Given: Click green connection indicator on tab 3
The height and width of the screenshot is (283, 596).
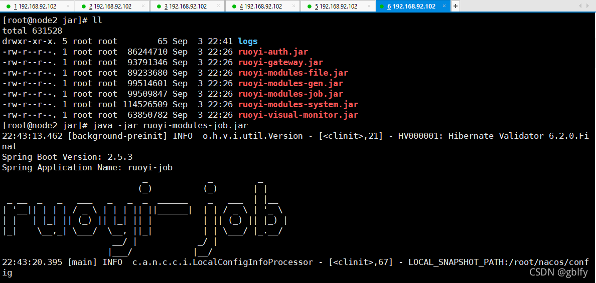Looking at the screenshot, I should pyautogui.click(x=159, y=7).
